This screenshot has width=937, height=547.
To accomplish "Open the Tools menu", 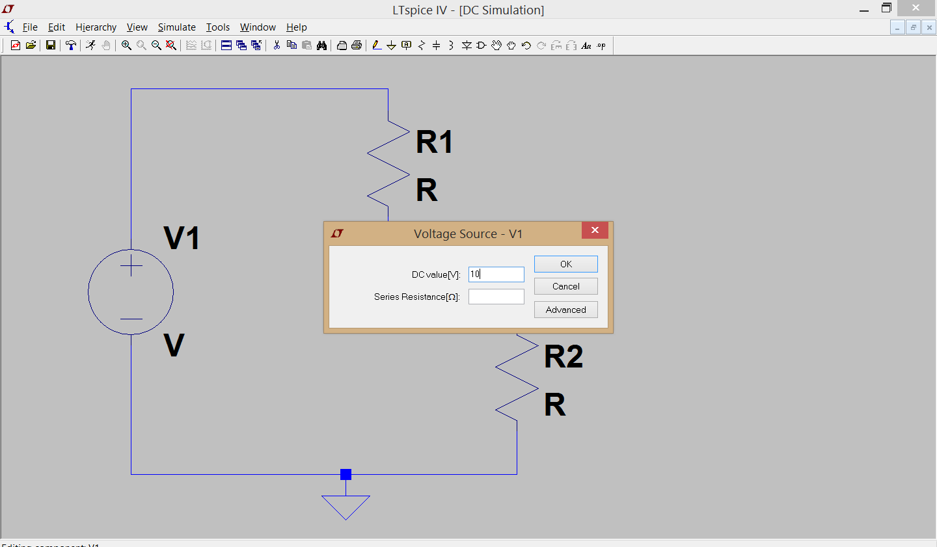I will tap(218, 27).
